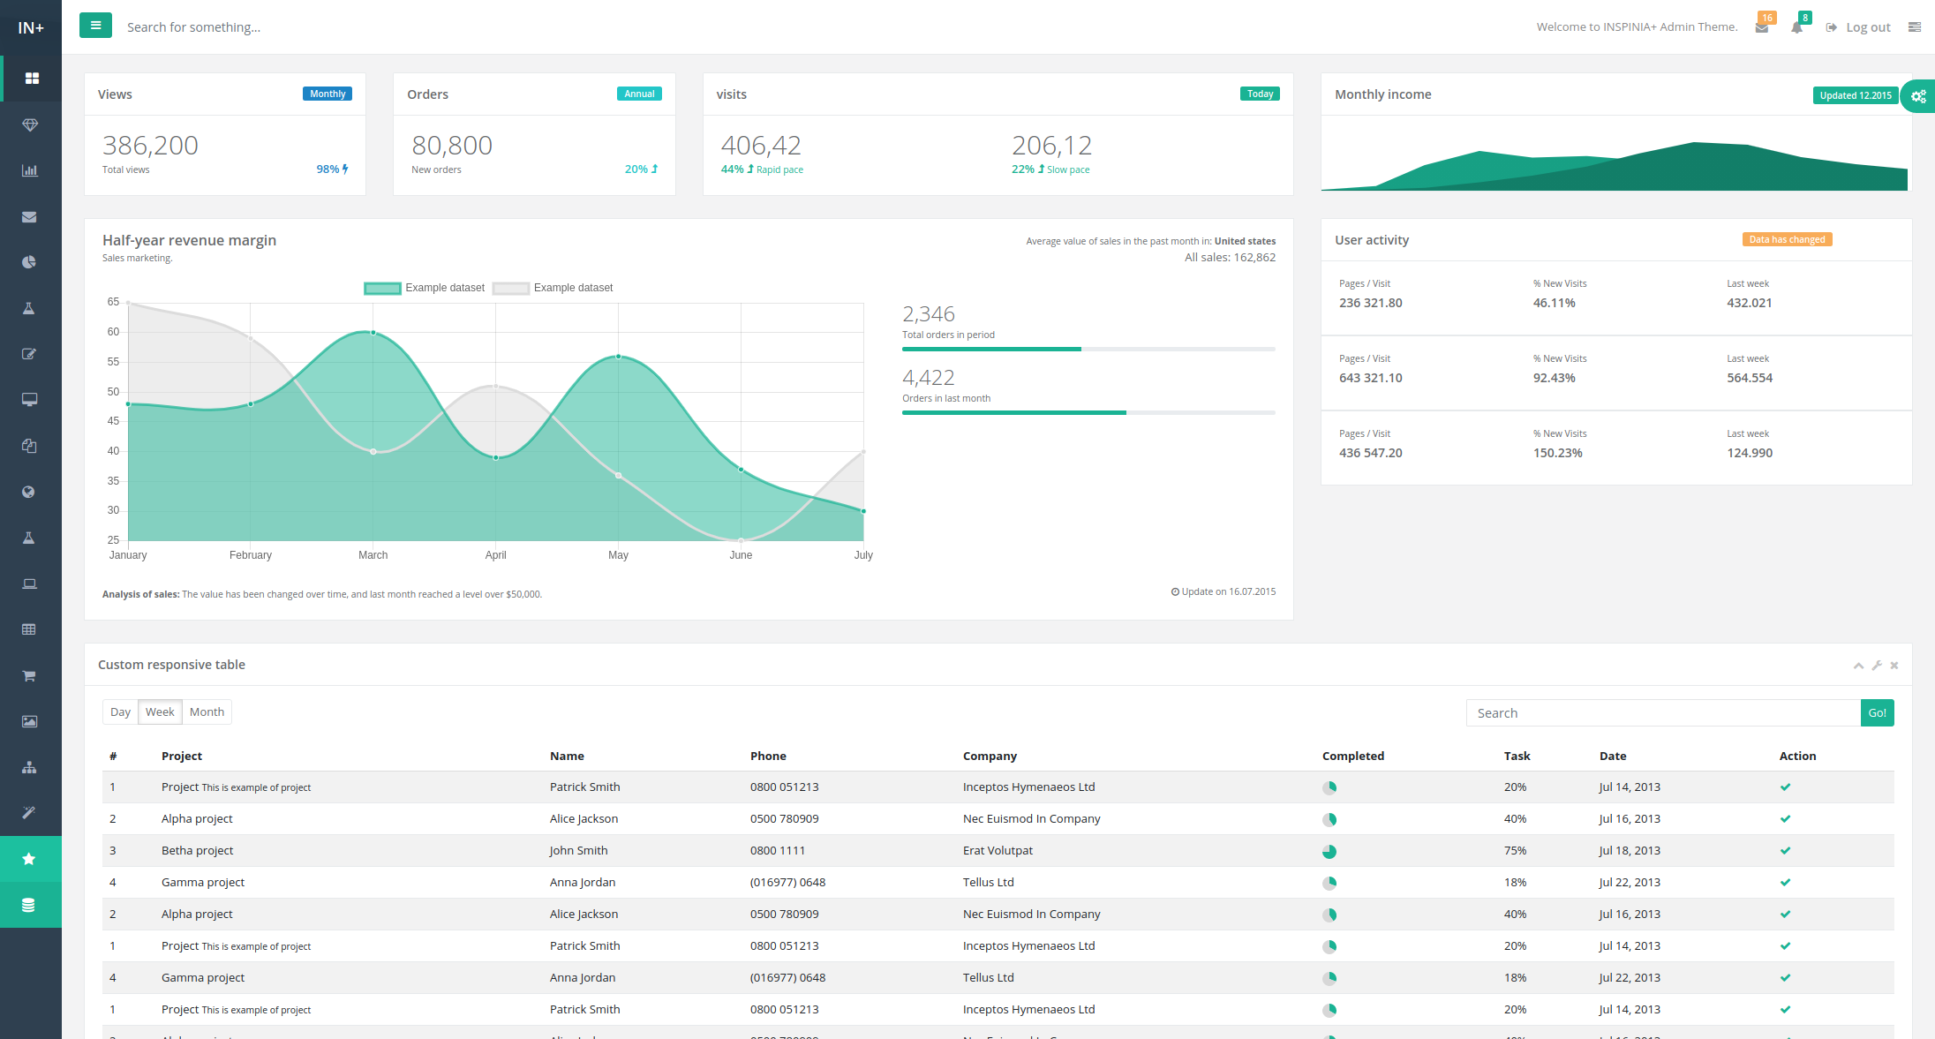The height and width of the screenshot is (1039, 1935).
Task: Open the right sidebar tasks icon after Log out
Action: tap(1915, 27)
